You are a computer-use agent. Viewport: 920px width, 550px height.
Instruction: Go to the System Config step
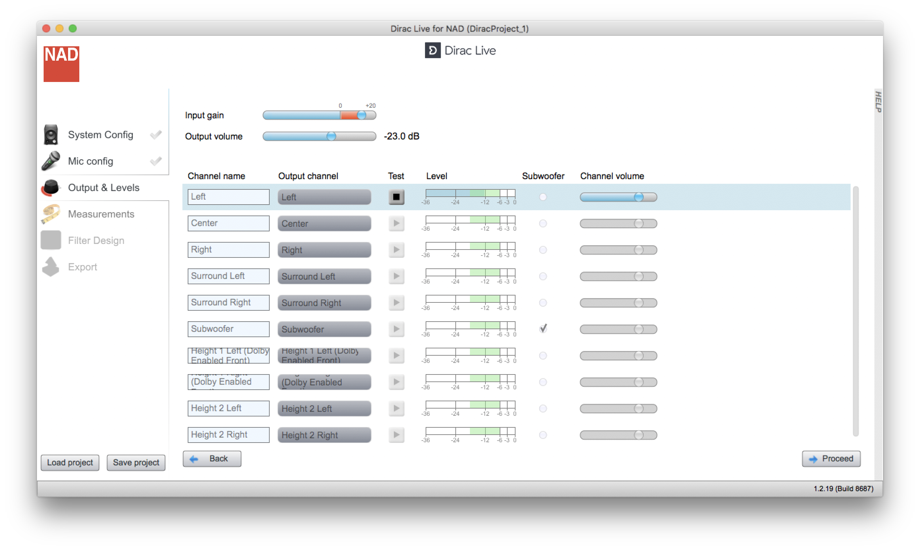pos(100,135)
